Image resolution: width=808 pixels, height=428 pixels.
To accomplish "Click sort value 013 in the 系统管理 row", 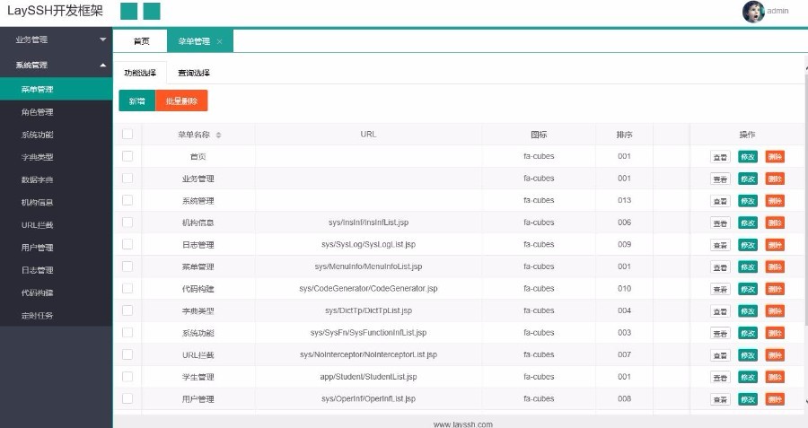I will (x=624, y=200).
